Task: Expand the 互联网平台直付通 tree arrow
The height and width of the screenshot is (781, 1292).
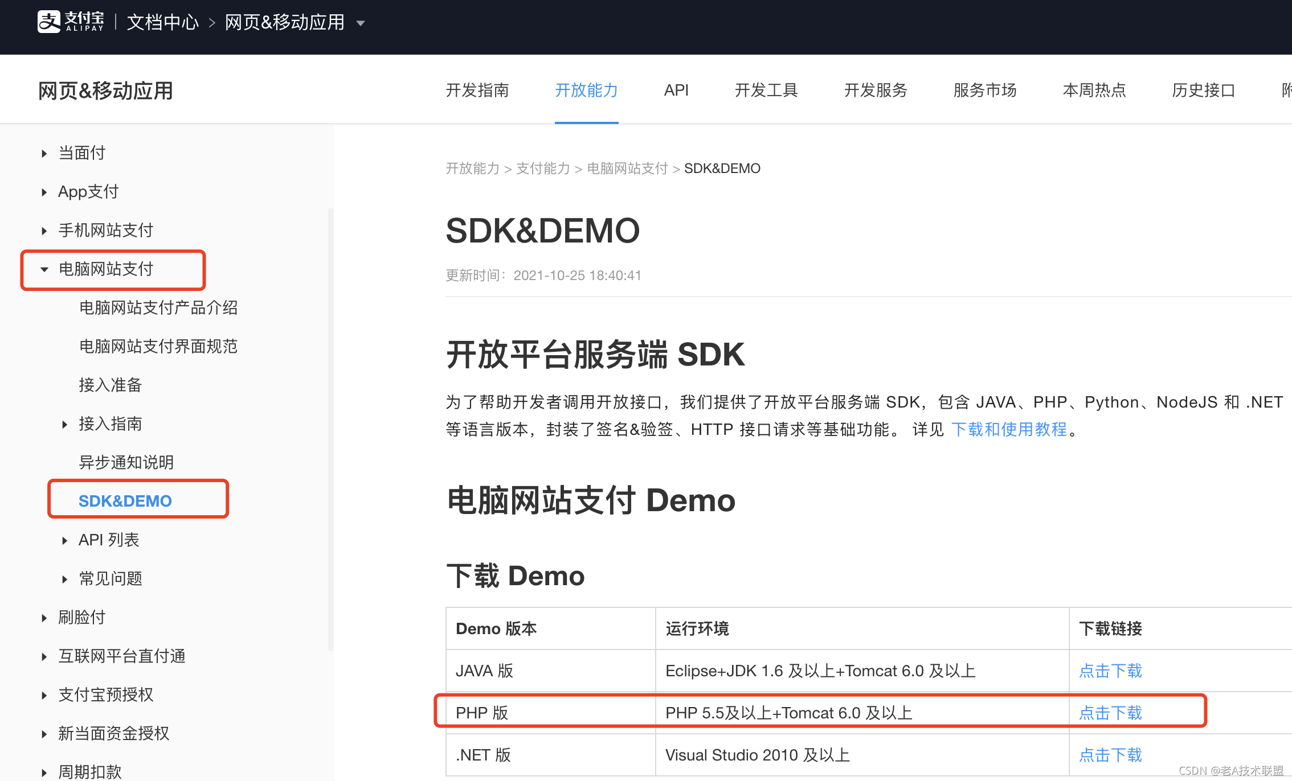Action: click(44, 656)
